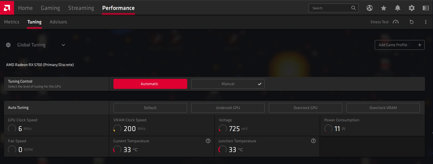Click the Voltage gauge dial
The width and height of the screenshot is (433, 164).
pyautogui.click(x=223, y=129)
